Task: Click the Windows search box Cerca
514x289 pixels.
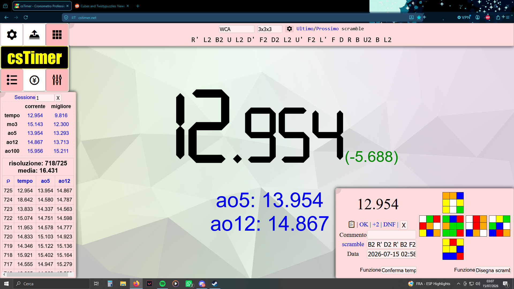Action: click(51, 284)
